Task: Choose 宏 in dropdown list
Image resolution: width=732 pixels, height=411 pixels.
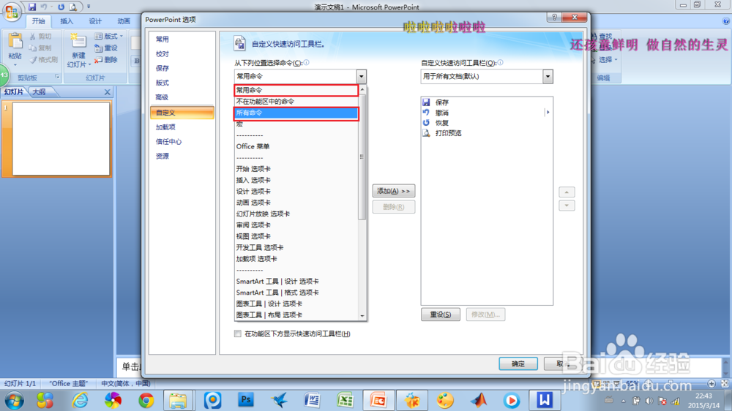Action: (x=296, y=124)
